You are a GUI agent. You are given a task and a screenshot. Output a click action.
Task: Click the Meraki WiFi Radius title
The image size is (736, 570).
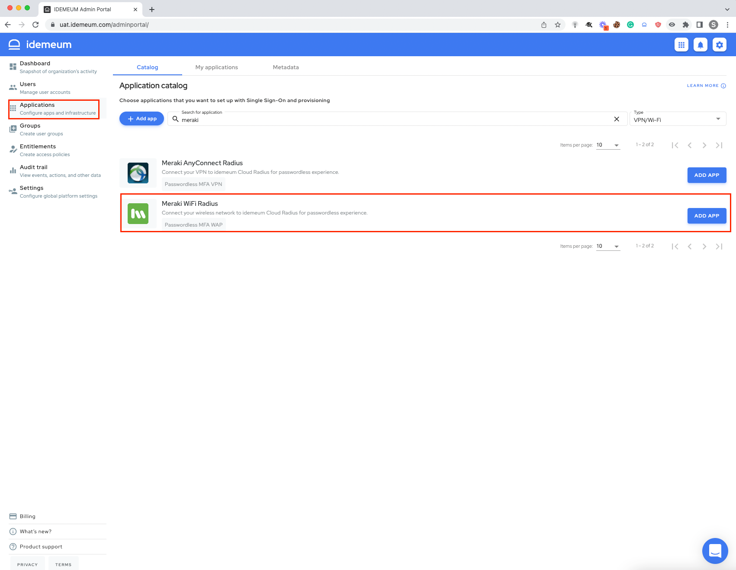190,204
